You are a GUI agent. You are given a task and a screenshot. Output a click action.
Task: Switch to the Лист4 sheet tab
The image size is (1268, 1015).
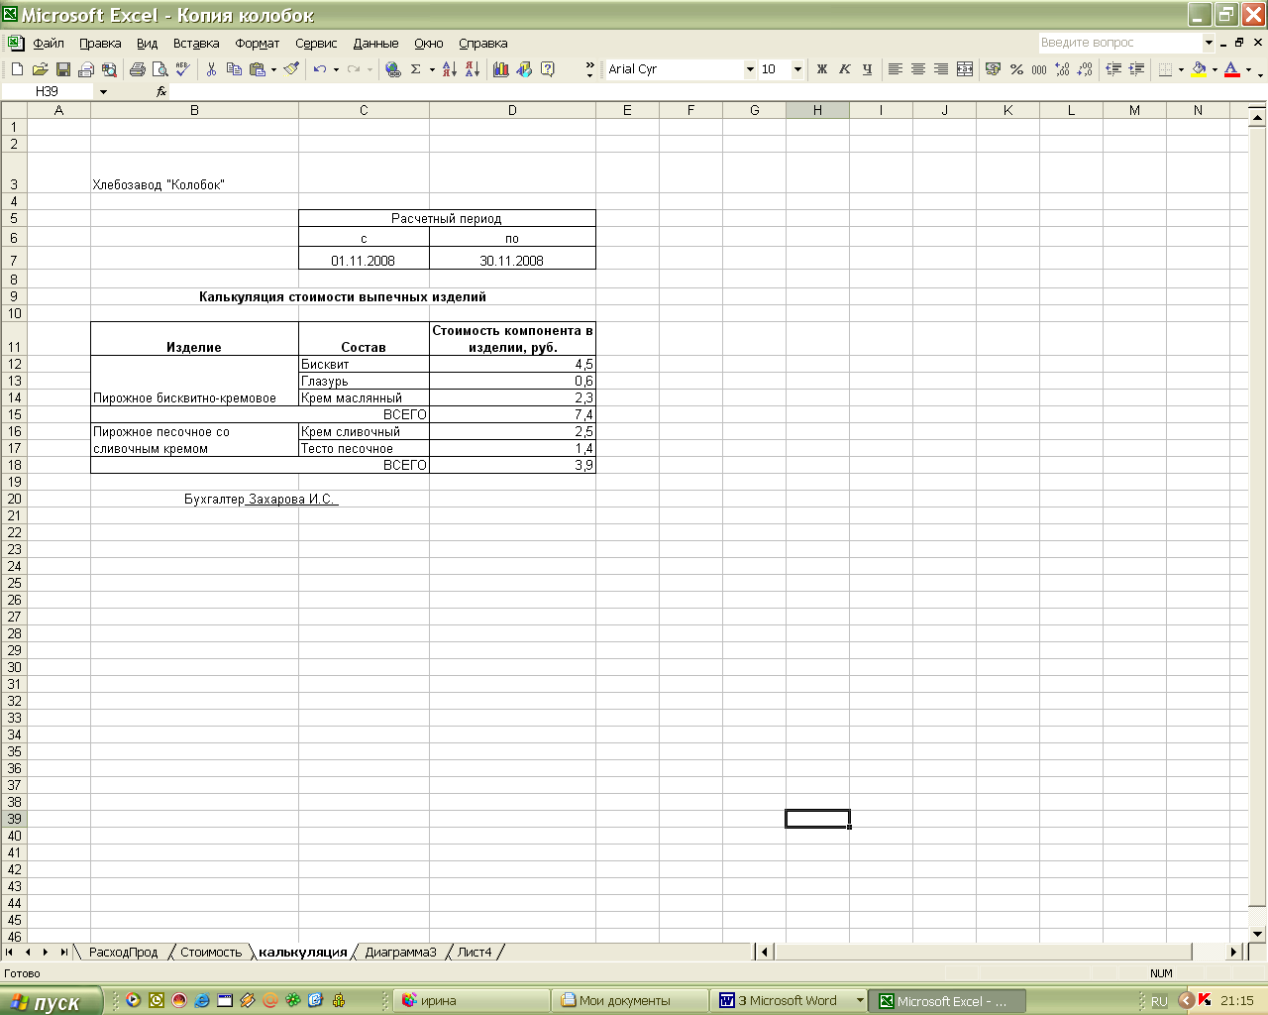click(x=475, y=953)
